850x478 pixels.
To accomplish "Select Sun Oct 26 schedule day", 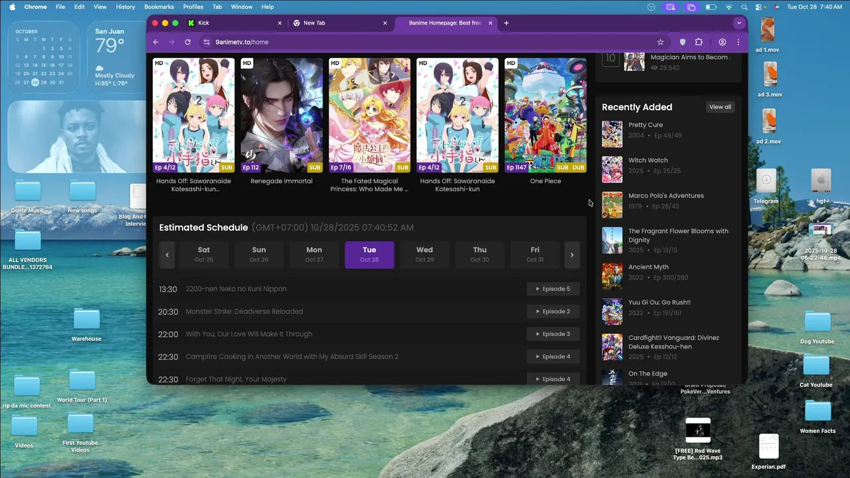I will coord(259,255).
